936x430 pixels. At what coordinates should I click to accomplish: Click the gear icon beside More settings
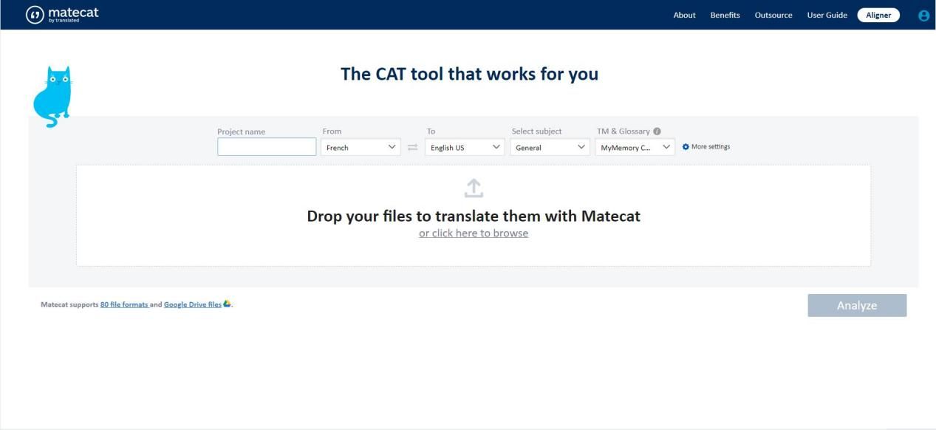point(686,147)
